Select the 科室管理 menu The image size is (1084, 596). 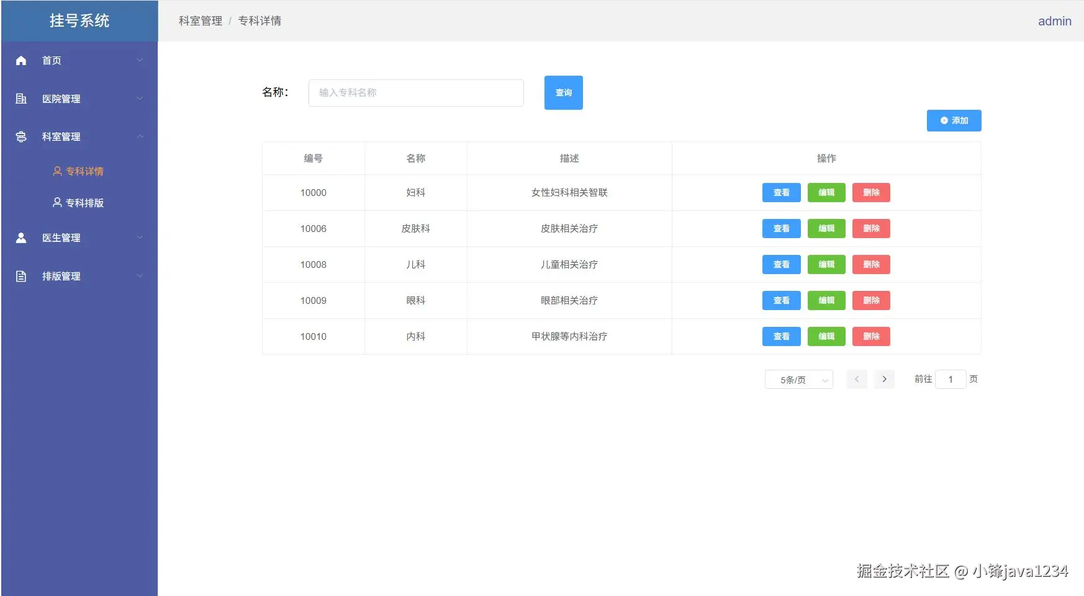coord(79,136)
